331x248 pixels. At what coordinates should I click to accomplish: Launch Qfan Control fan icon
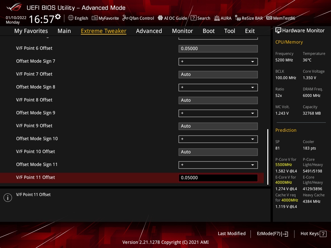[125, 18]
